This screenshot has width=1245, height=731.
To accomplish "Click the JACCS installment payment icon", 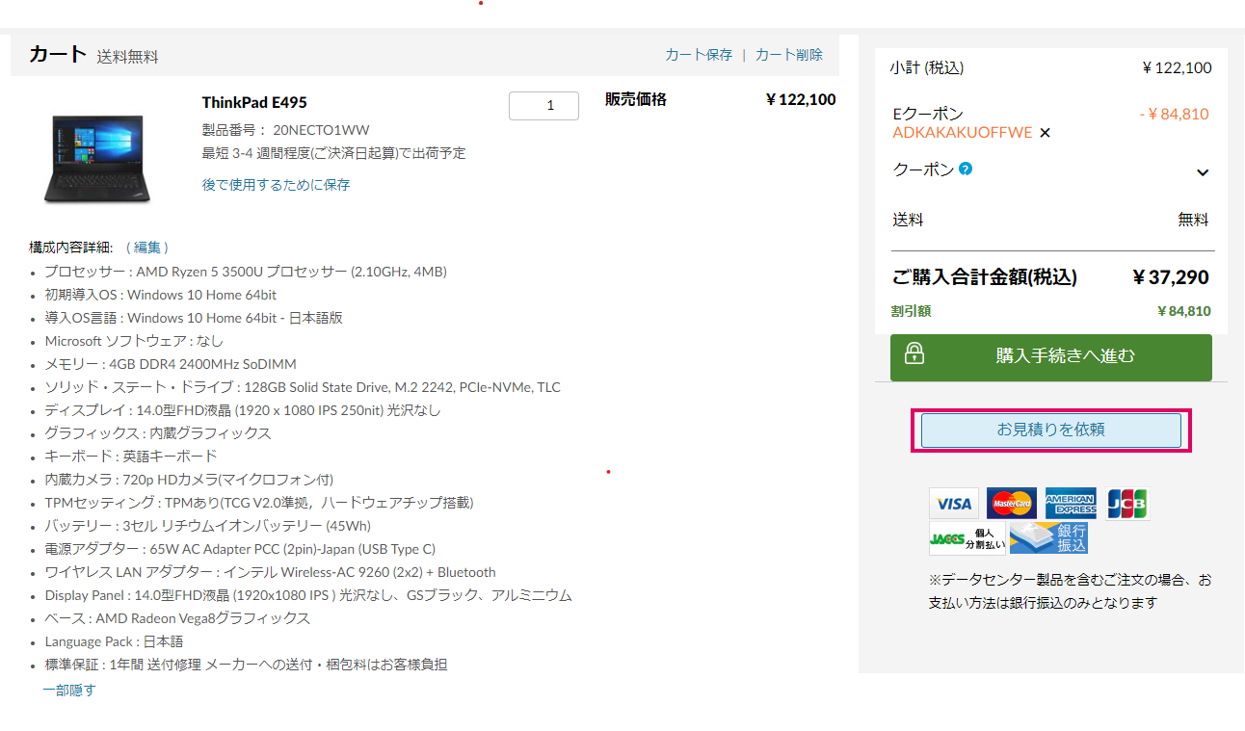I will pos(967,538).
